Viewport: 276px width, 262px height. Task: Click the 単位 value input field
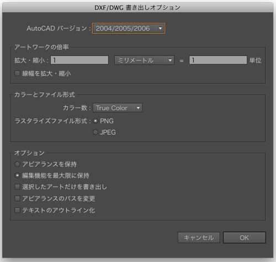(218, 60)
